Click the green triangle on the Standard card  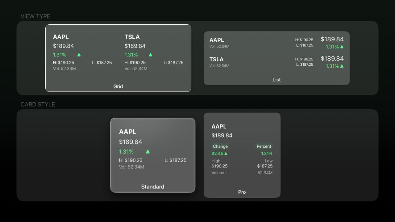pos(148,151)
